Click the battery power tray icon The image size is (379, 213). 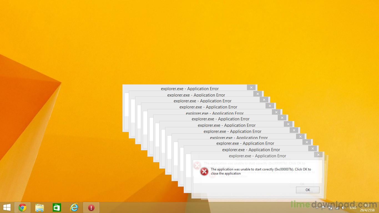pos(330,208)
